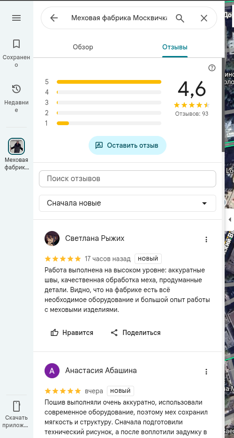Open Меховая фабрика thumbnail in sidebar

click(16, 146)
